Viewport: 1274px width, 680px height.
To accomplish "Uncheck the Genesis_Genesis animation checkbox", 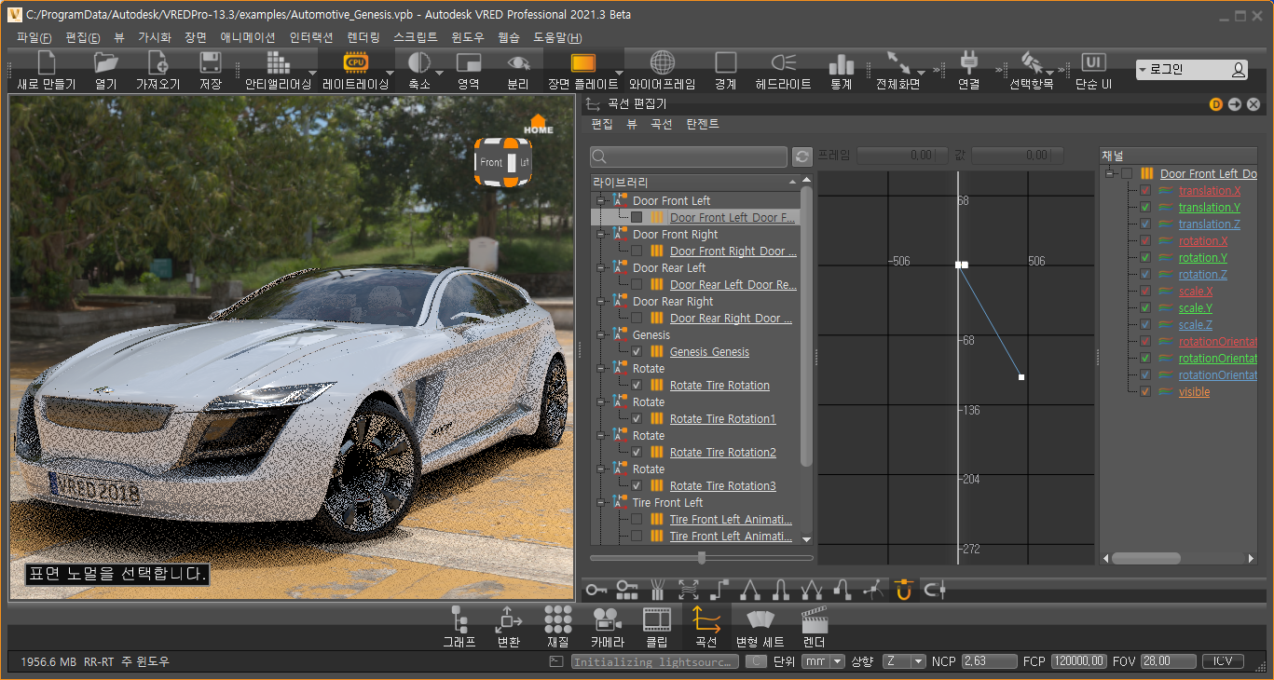I will pyautogui.click(x=637, y=352).
